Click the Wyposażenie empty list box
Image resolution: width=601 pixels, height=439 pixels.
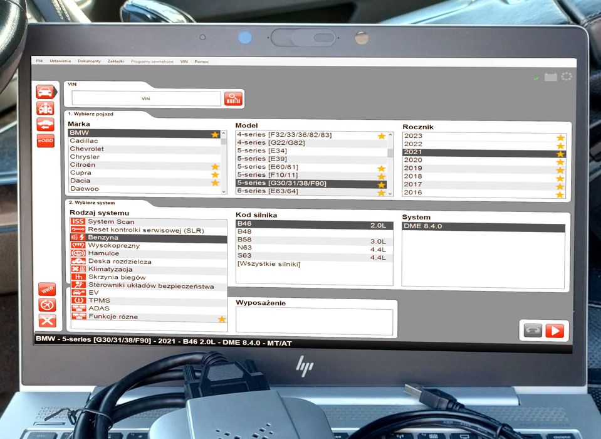[315, 321]
